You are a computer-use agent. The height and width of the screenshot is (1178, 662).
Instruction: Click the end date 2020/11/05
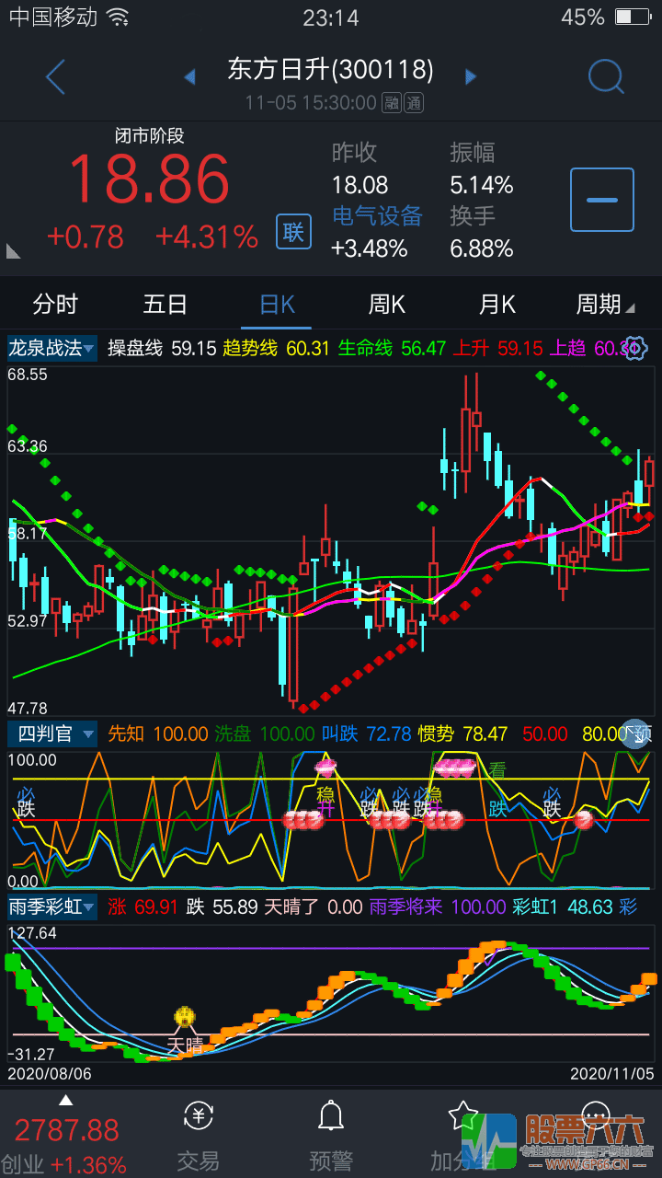611,1074
